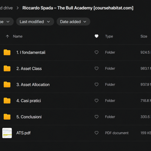The image size is (151, 151).
Task: Open the ATS.pdf thumbnail preview
Action: (x=7, y=133)
